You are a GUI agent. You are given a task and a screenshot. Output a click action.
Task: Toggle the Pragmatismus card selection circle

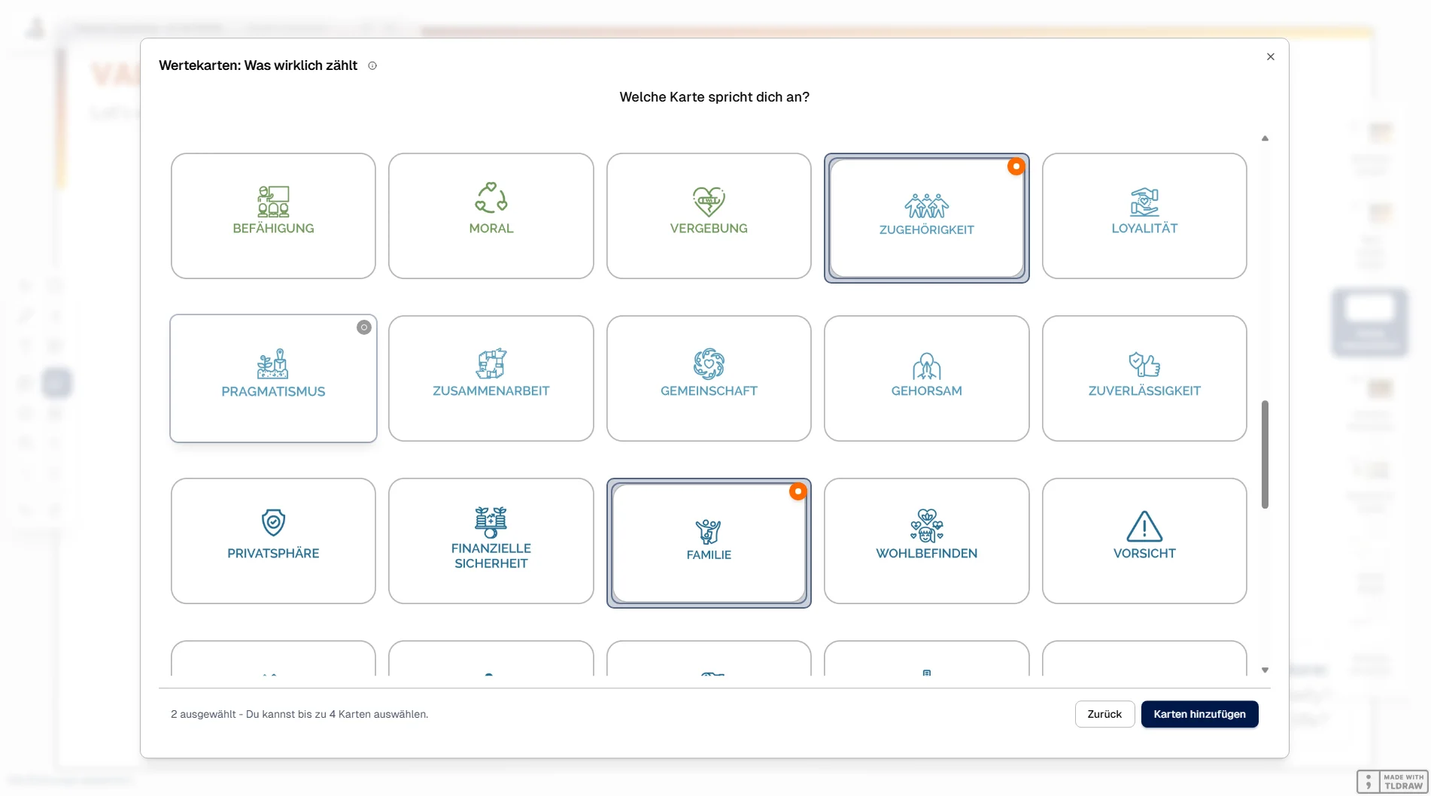click(x=364, y=327)
